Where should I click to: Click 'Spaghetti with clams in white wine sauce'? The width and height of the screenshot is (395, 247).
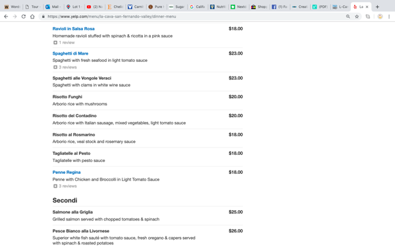(x=92, y=85)
